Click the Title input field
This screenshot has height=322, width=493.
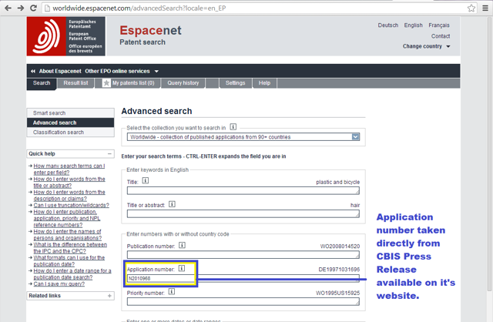243,190
